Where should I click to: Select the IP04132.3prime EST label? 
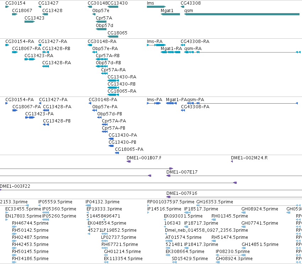[103, 202]
